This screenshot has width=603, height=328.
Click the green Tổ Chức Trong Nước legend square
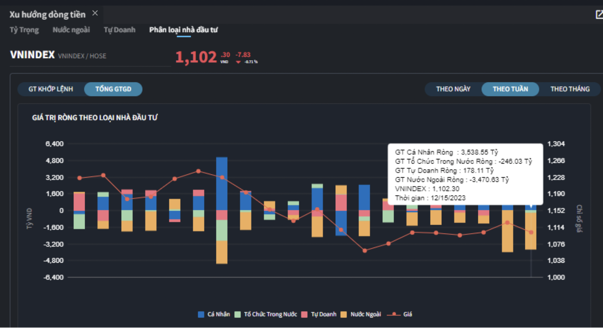(237, 314)
